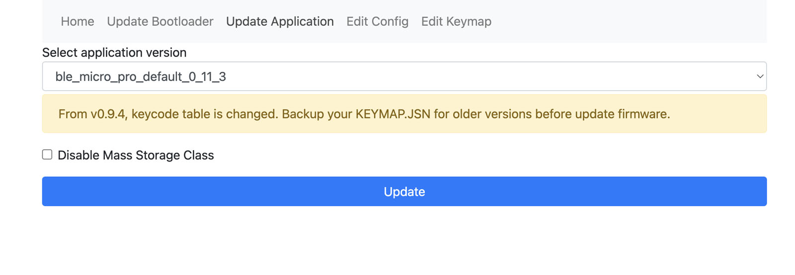This screenshot has height=275, width=795.
Task: Click the v0.9.4 text in the warning
Action: click(x=108, y=114)
